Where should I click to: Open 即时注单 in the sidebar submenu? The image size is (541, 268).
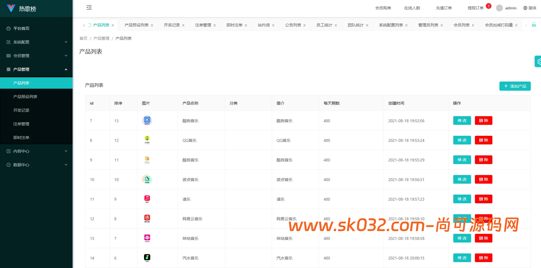(36, 138)
